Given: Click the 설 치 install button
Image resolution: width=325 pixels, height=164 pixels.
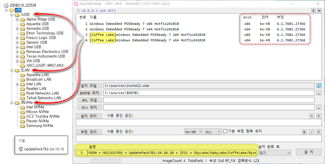Looking at the screenshot, I should (x=309, y=152).
